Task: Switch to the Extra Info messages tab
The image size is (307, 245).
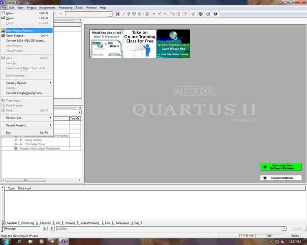Action: (45, 223)
